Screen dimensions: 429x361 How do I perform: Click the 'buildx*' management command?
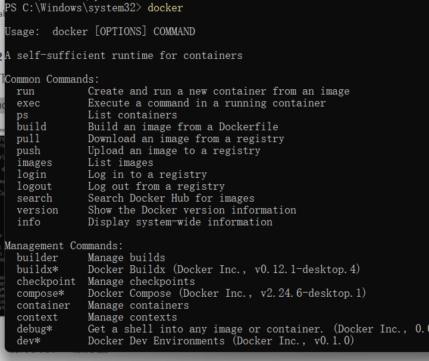(37, 269)
